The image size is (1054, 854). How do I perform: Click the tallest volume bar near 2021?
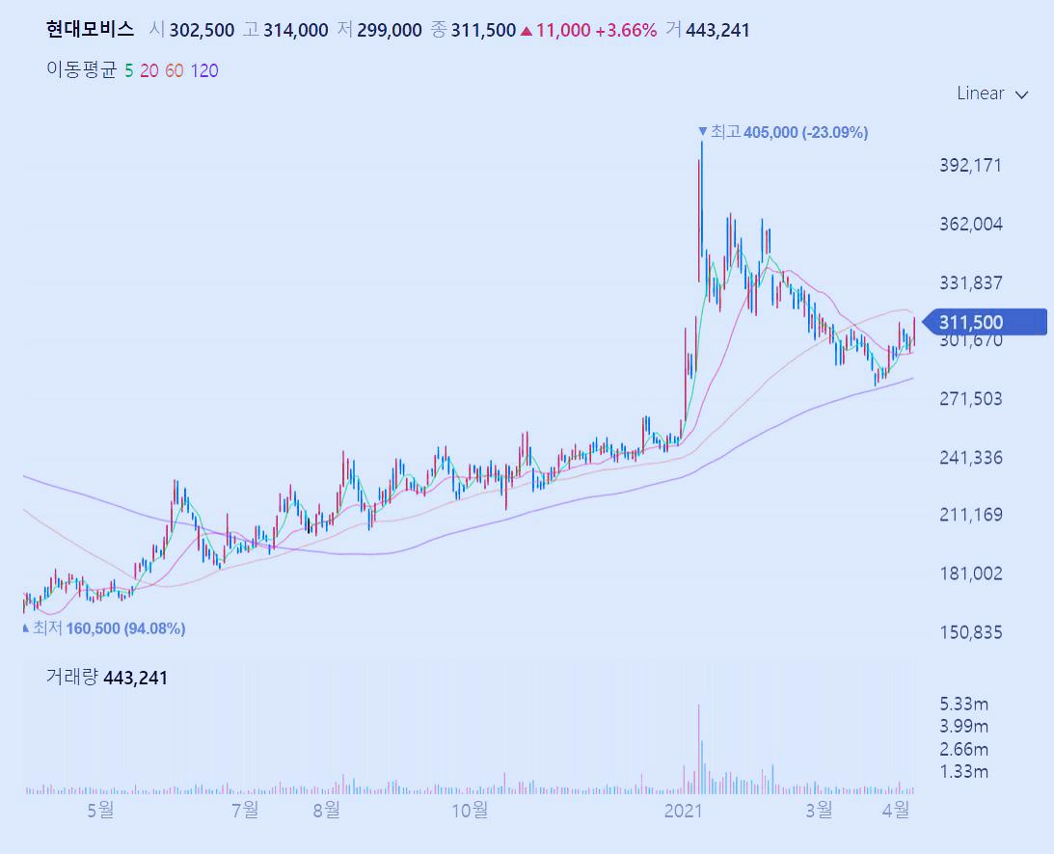click(x=698, y=749)
